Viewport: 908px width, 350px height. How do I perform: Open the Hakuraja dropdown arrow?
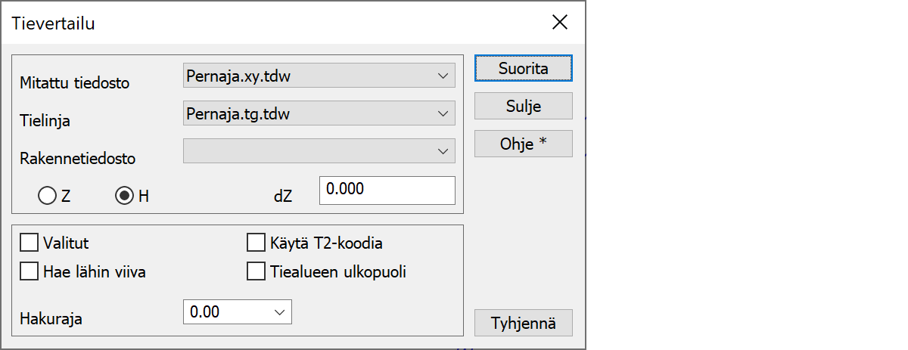(x=279, y=311)
